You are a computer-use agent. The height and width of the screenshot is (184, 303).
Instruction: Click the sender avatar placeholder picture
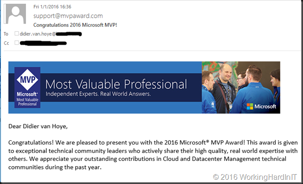[15, 14]
